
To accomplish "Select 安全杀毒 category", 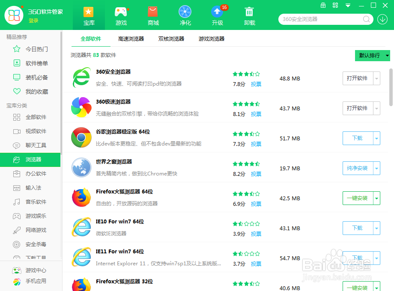I will tap(30, 244).
